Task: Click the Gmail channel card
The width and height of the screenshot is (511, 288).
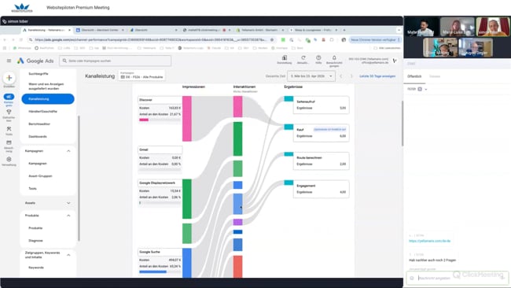Action: coord(160,159)
